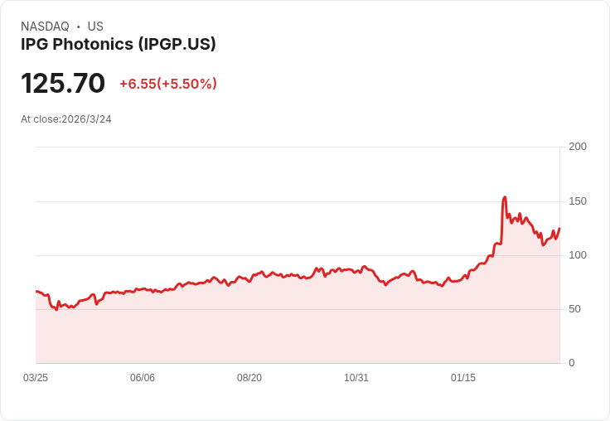Click the 150 y-axis label
This screenshot has width=610, height=421.
(578, 201)
